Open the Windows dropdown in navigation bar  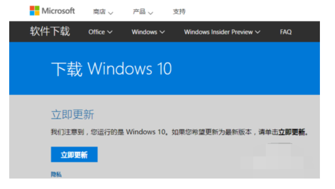coord(144,32)
